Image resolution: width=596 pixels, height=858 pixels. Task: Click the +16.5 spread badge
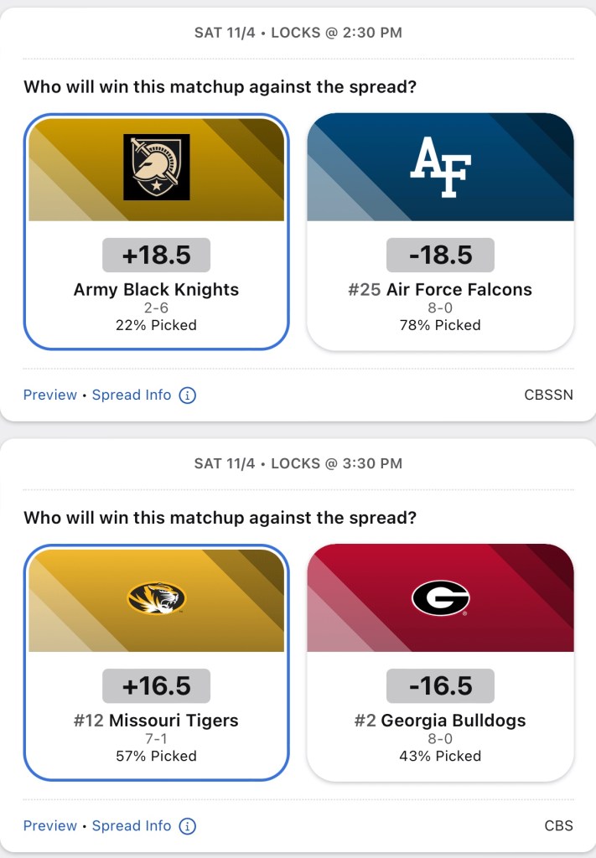pos(157,686)
